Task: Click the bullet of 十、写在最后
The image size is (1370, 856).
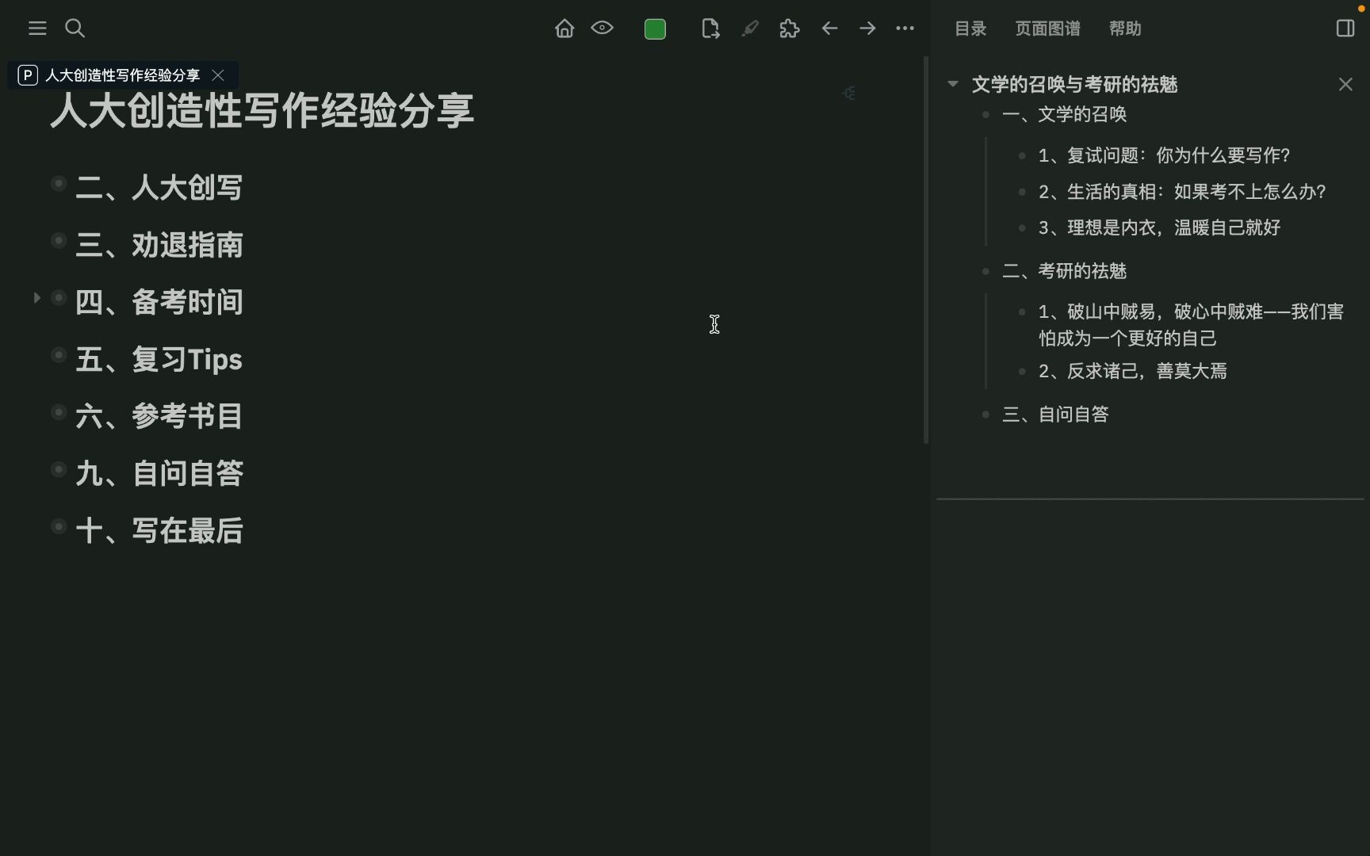Action: pos(58,526)
